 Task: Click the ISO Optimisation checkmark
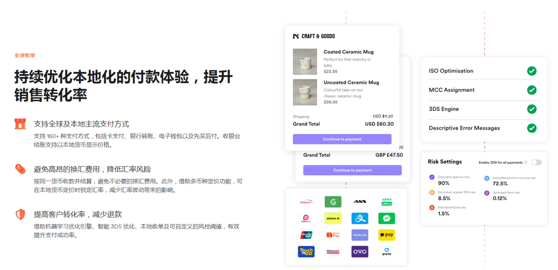click(532, 70)
